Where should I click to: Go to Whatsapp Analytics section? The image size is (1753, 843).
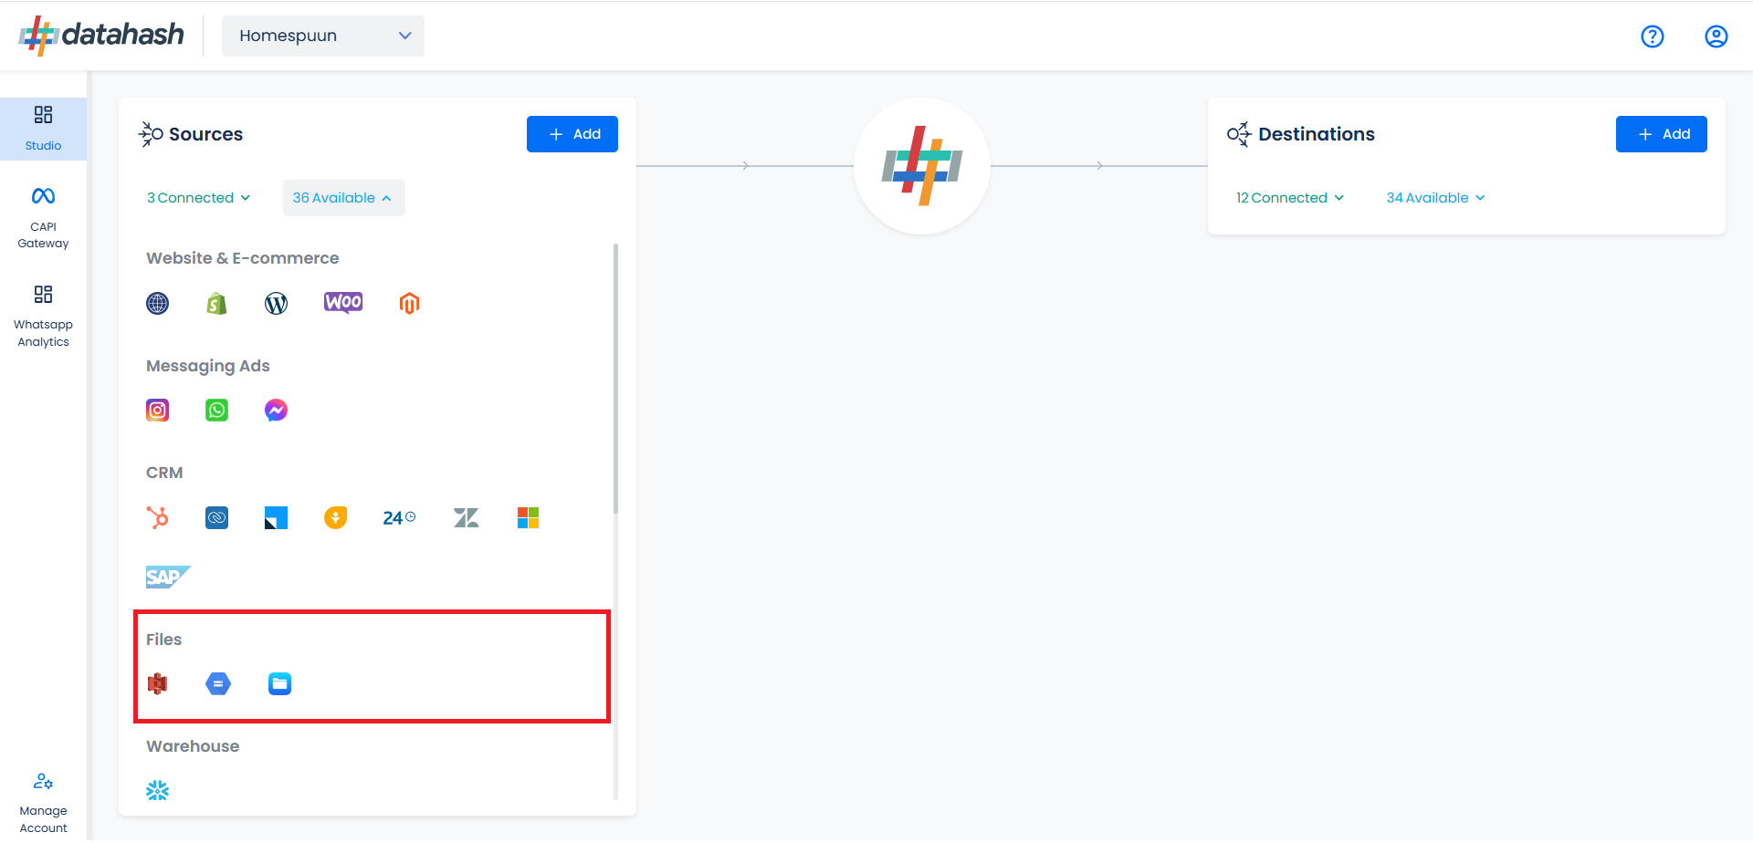tap(43, 317)
